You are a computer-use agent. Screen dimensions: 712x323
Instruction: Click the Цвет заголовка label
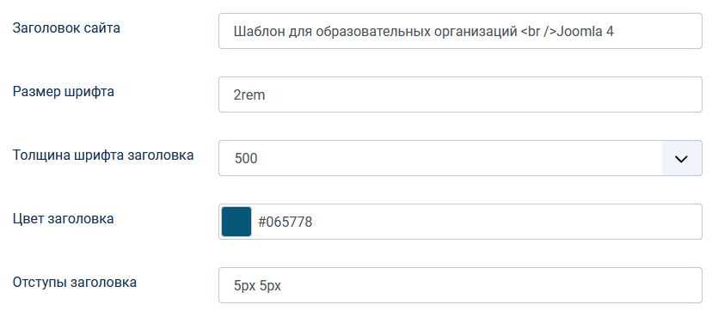pos(63,219)
